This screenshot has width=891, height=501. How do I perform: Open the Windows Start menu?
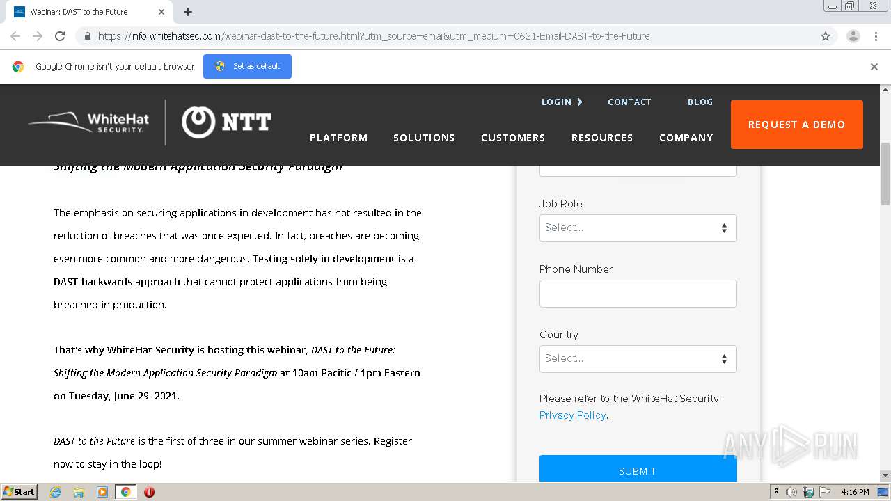tap(19, 491)
